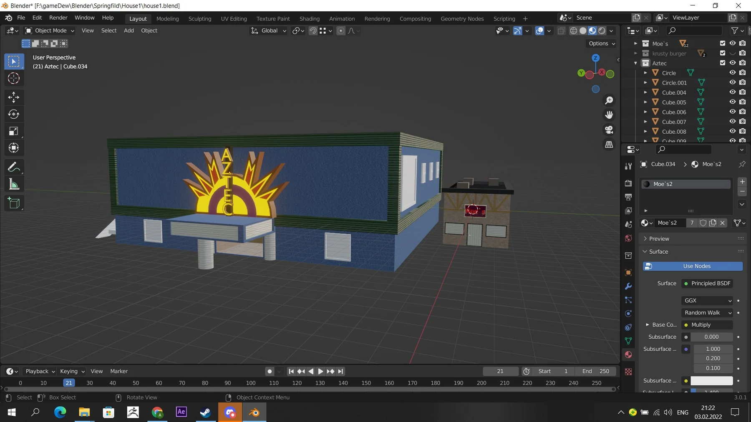Open the Output properties printer tab

628,197
